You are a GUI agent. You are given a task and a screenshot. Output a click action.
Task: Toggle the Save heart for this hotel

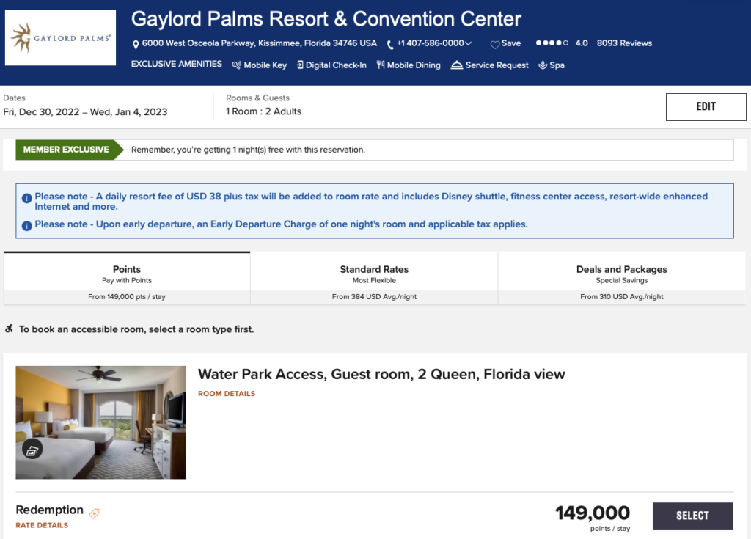click(x=494, y=43)
